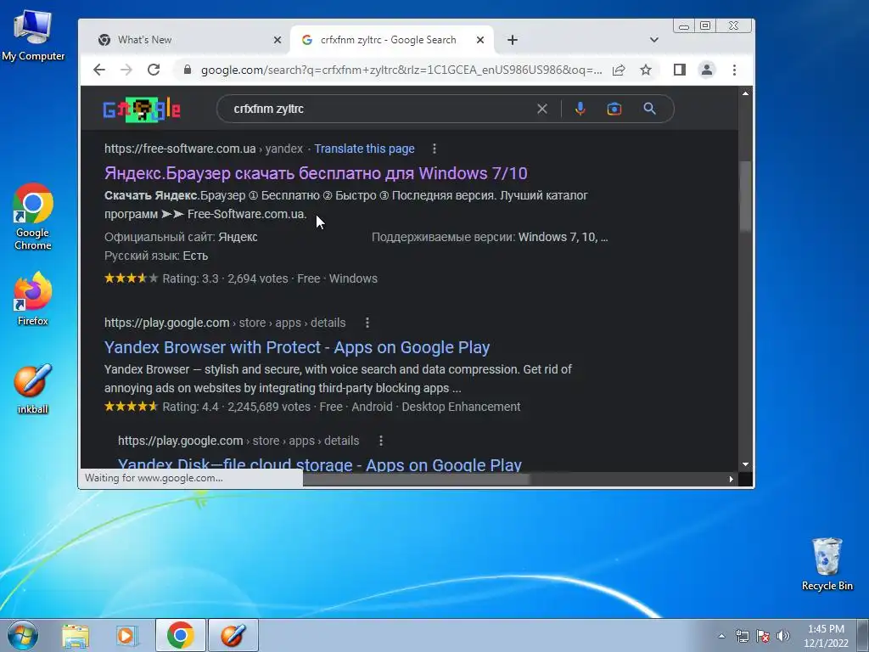Close the Google Search tab
The width and height of the screenshot is (869, 652).
480,40
